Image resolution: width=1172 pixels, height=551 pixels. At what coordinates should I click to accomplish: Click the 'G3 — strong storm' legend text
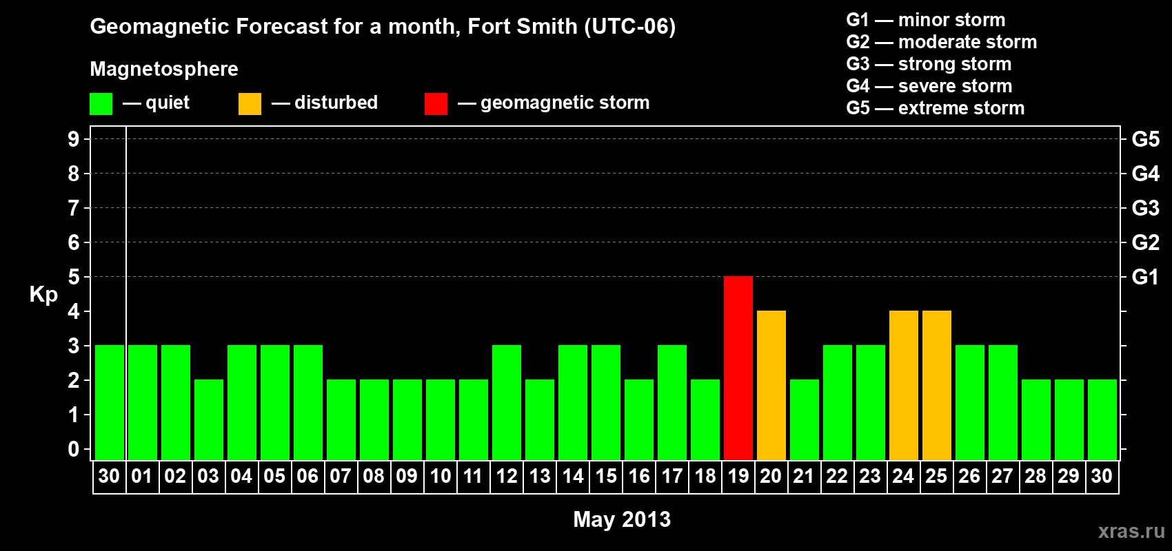pos(929,64)
